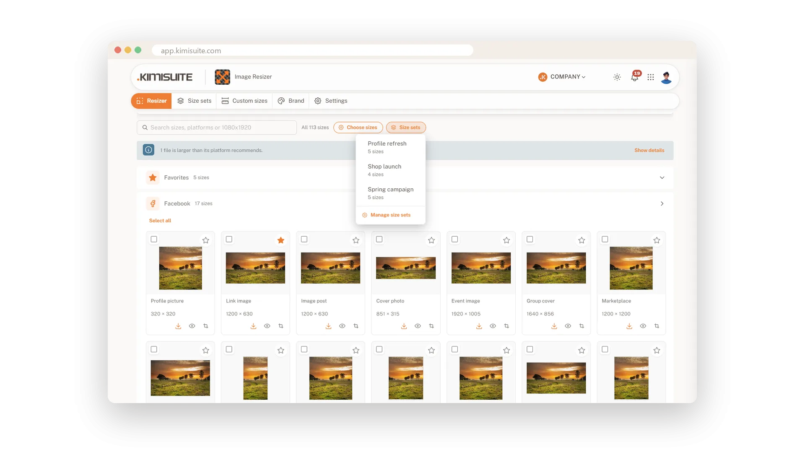The height and width of the screenshot is (453, 805).
Task: Focus the search sizes input field
Action: point(216,128)
